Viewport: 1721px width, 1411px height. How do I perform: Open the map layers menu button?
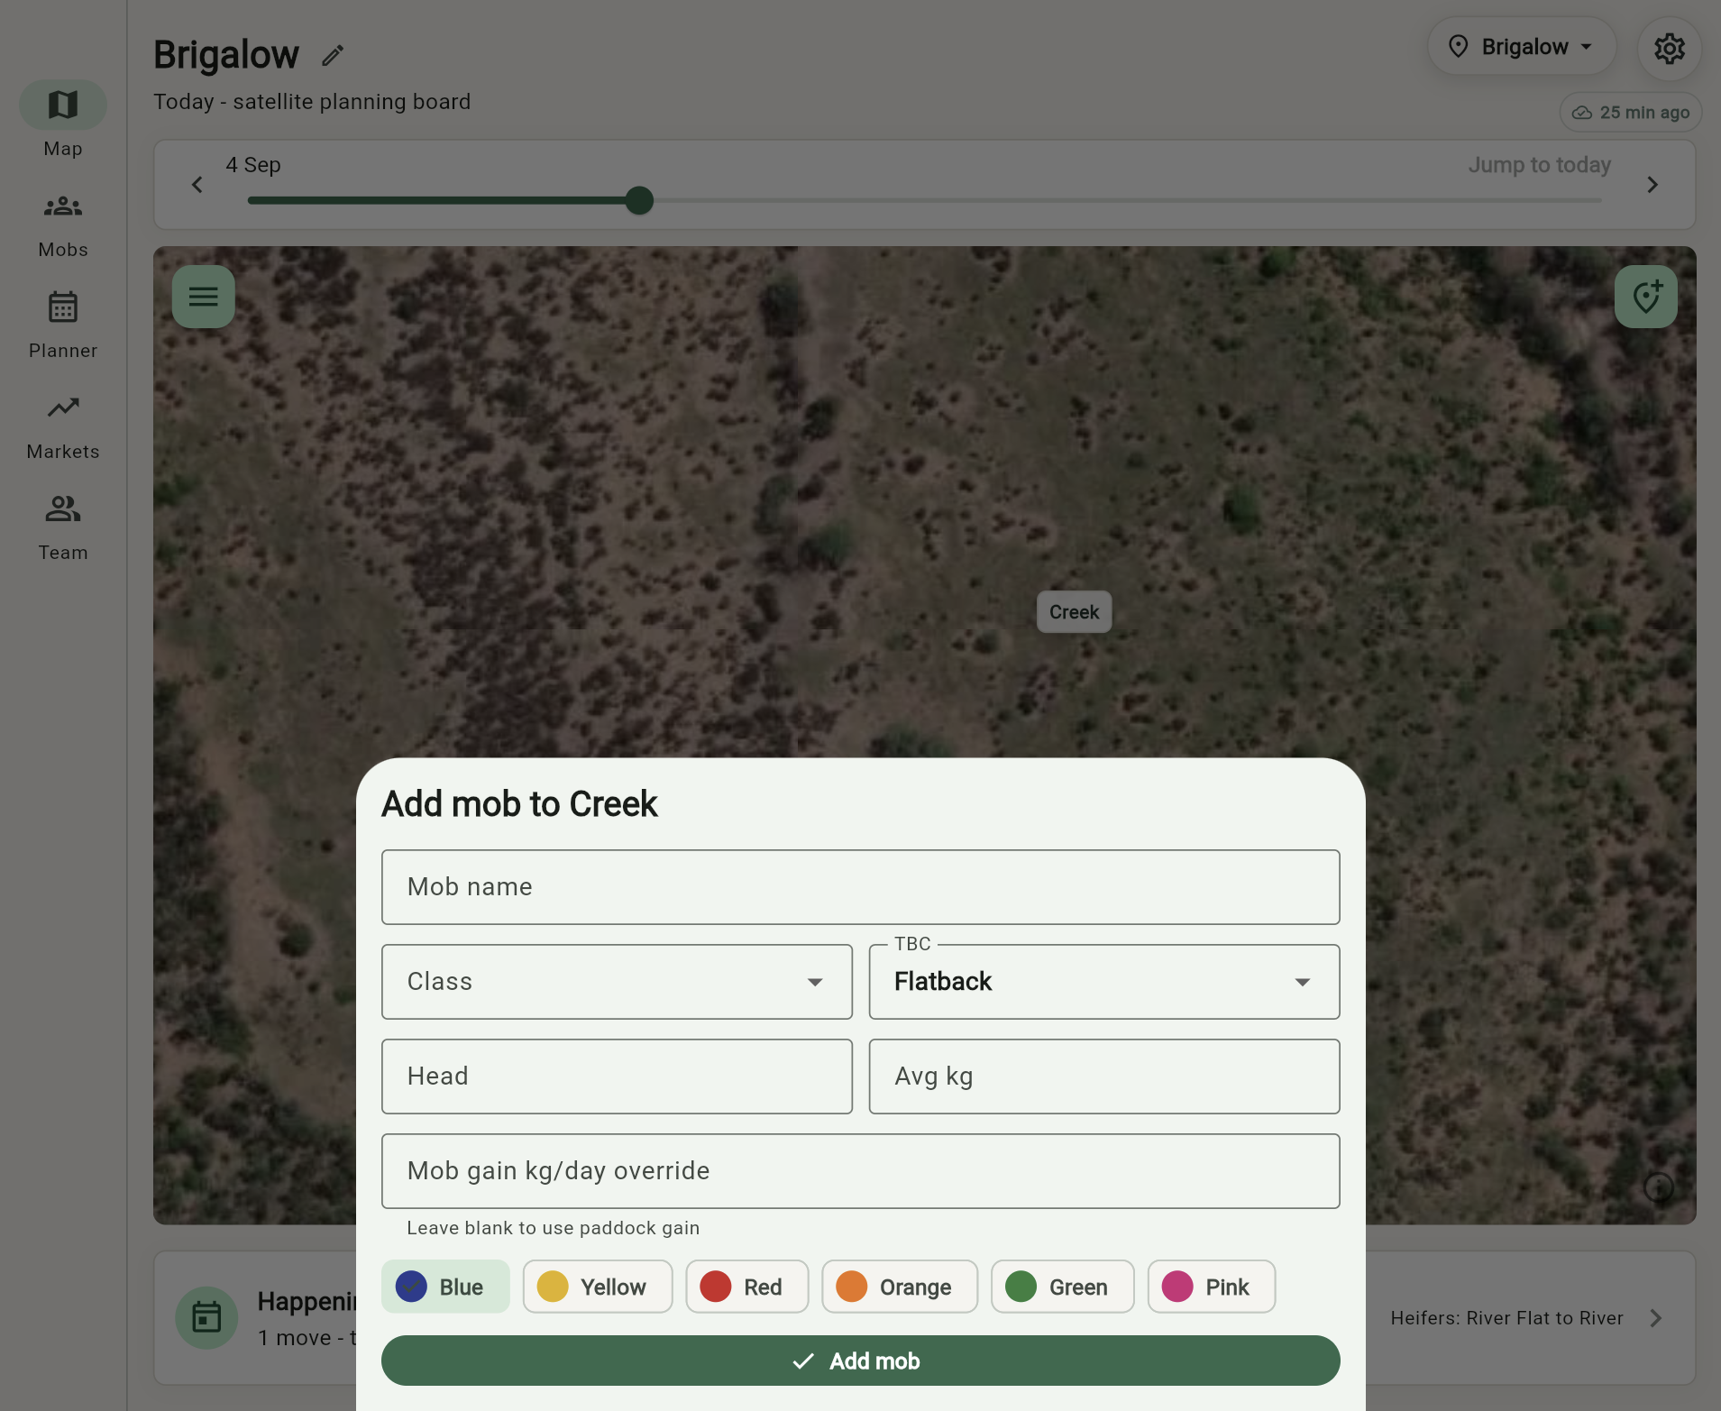coord(204,297)
